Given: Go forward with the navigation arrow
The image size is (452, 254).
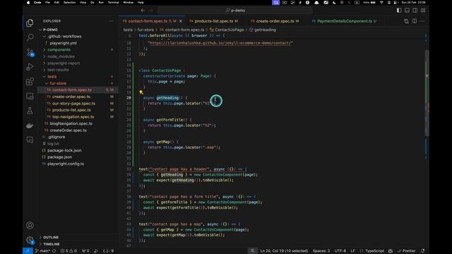Looking at the screenshot, I should pos(151,11).
